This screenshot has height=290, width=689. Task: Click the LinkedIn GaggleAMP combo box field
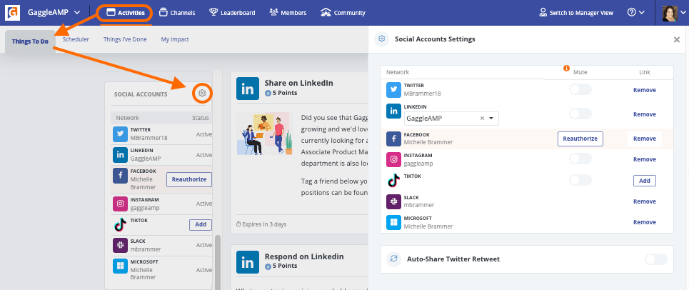[x=451, y=118]
